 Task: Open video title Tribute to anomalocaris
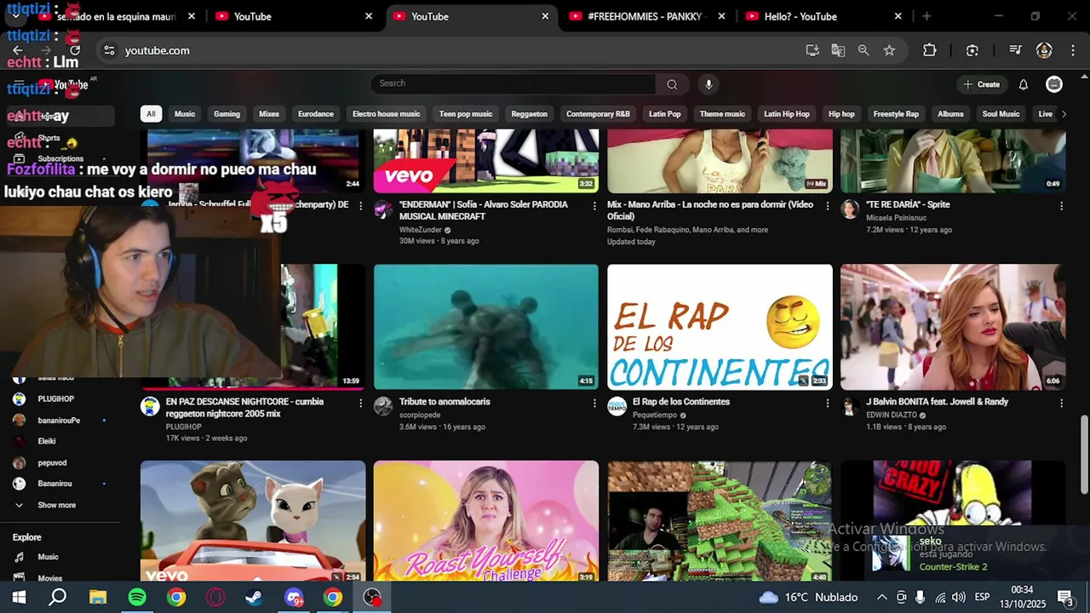[x=445, y=402]
